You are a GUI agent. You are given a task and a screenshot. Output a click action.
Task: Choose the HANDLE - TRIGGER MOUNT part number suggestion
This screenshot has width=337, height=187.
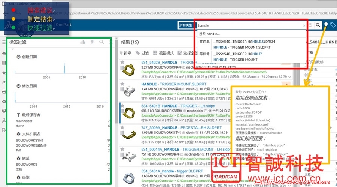(x=236, y=60)
